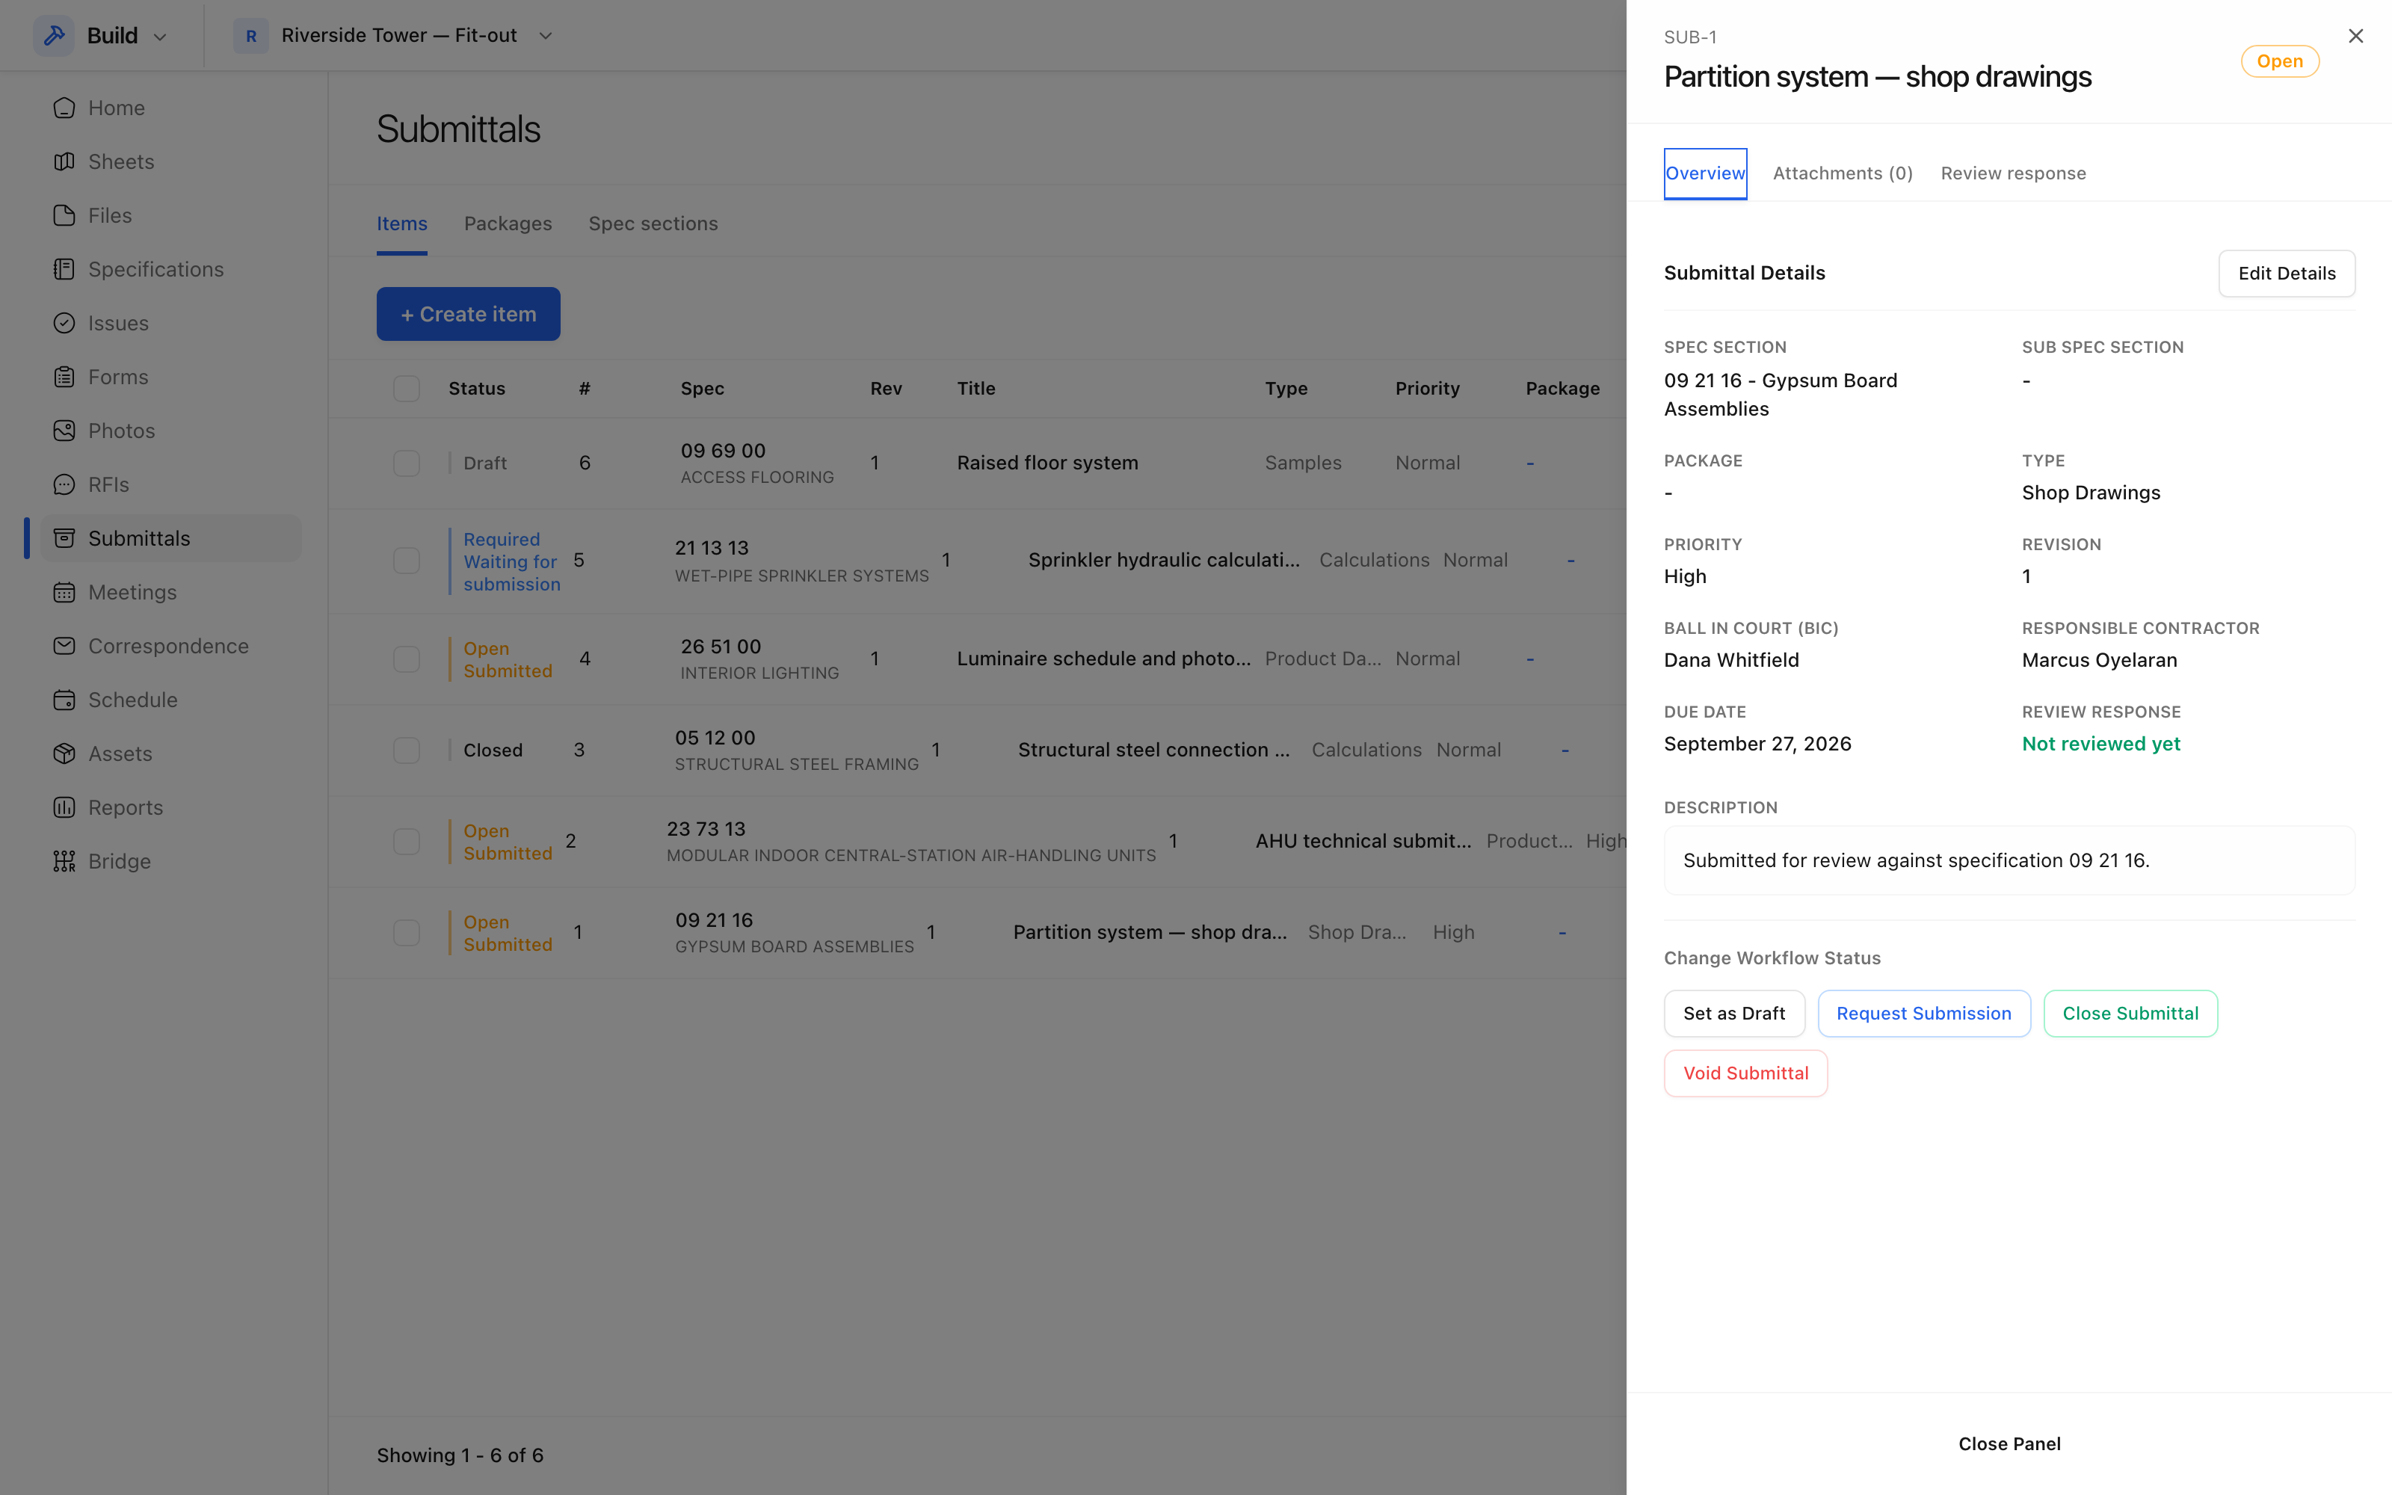The image size is (2392, 1495).
Task: Open the Files sidebar icon
Action: 64,215
